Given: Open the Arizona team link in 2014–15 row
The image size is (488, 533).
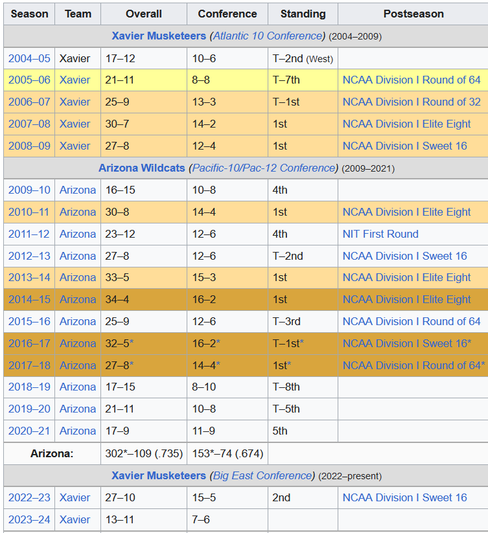Looking at the screenshot, I should point(78,299).
